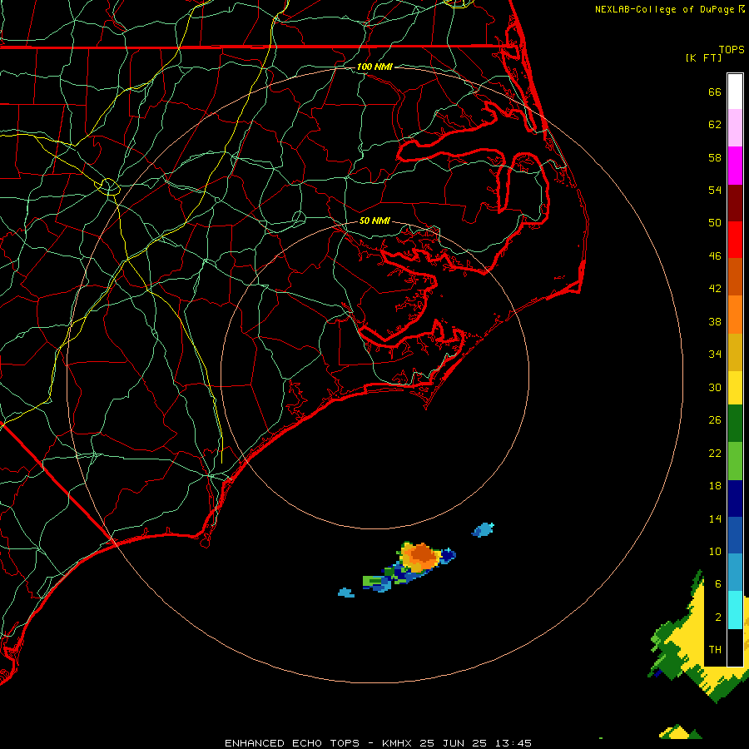Pick the cyan swatch near the legend bottom
The height and width of the screenshot is (749, 749).
tap(735, 610)
